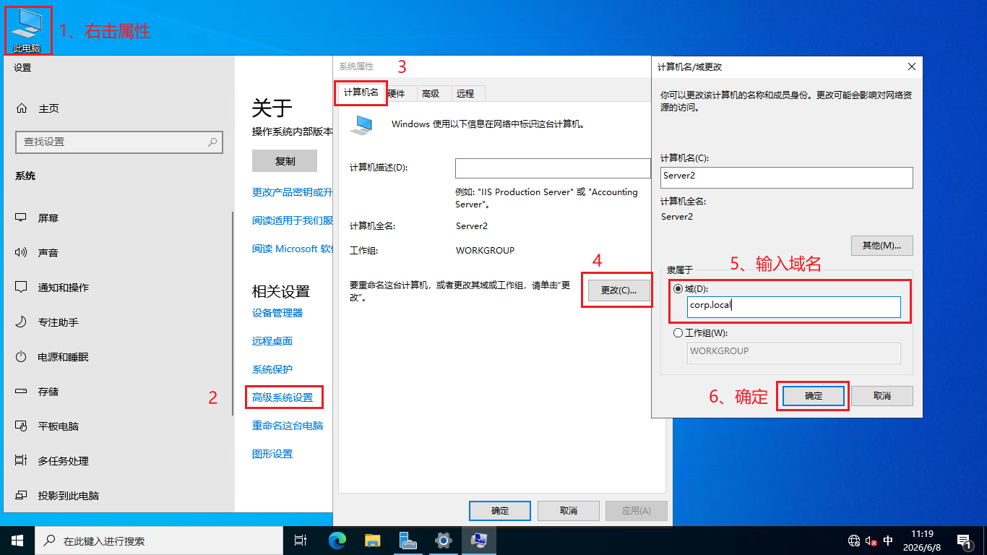Viewport: 987px width, 555px height.
Task: Open Focus assist moon icon
Action: (x=22, y=322)
